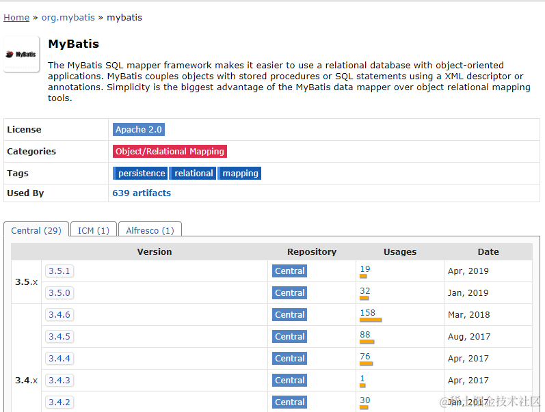545x412 pixels.
Task: Switch to the Central (29) tab
Action: point(36,230)
